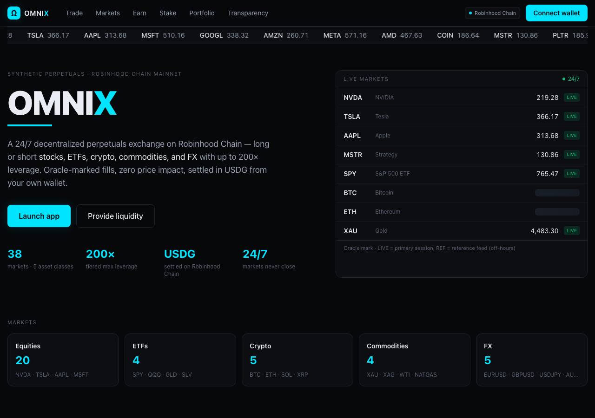This screenshot has width=595, height=418.
Task: Select TSLA 366.17 in the ticker strip
Action: pyautogui.click(x=48, y=35)
